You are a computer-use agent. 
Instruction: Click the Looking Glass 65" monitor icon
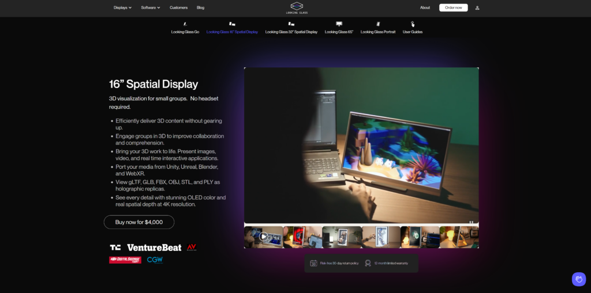point(339,24)
